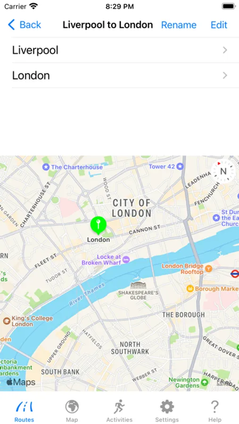Tap the Tower 42 star marker

[180, 166]
